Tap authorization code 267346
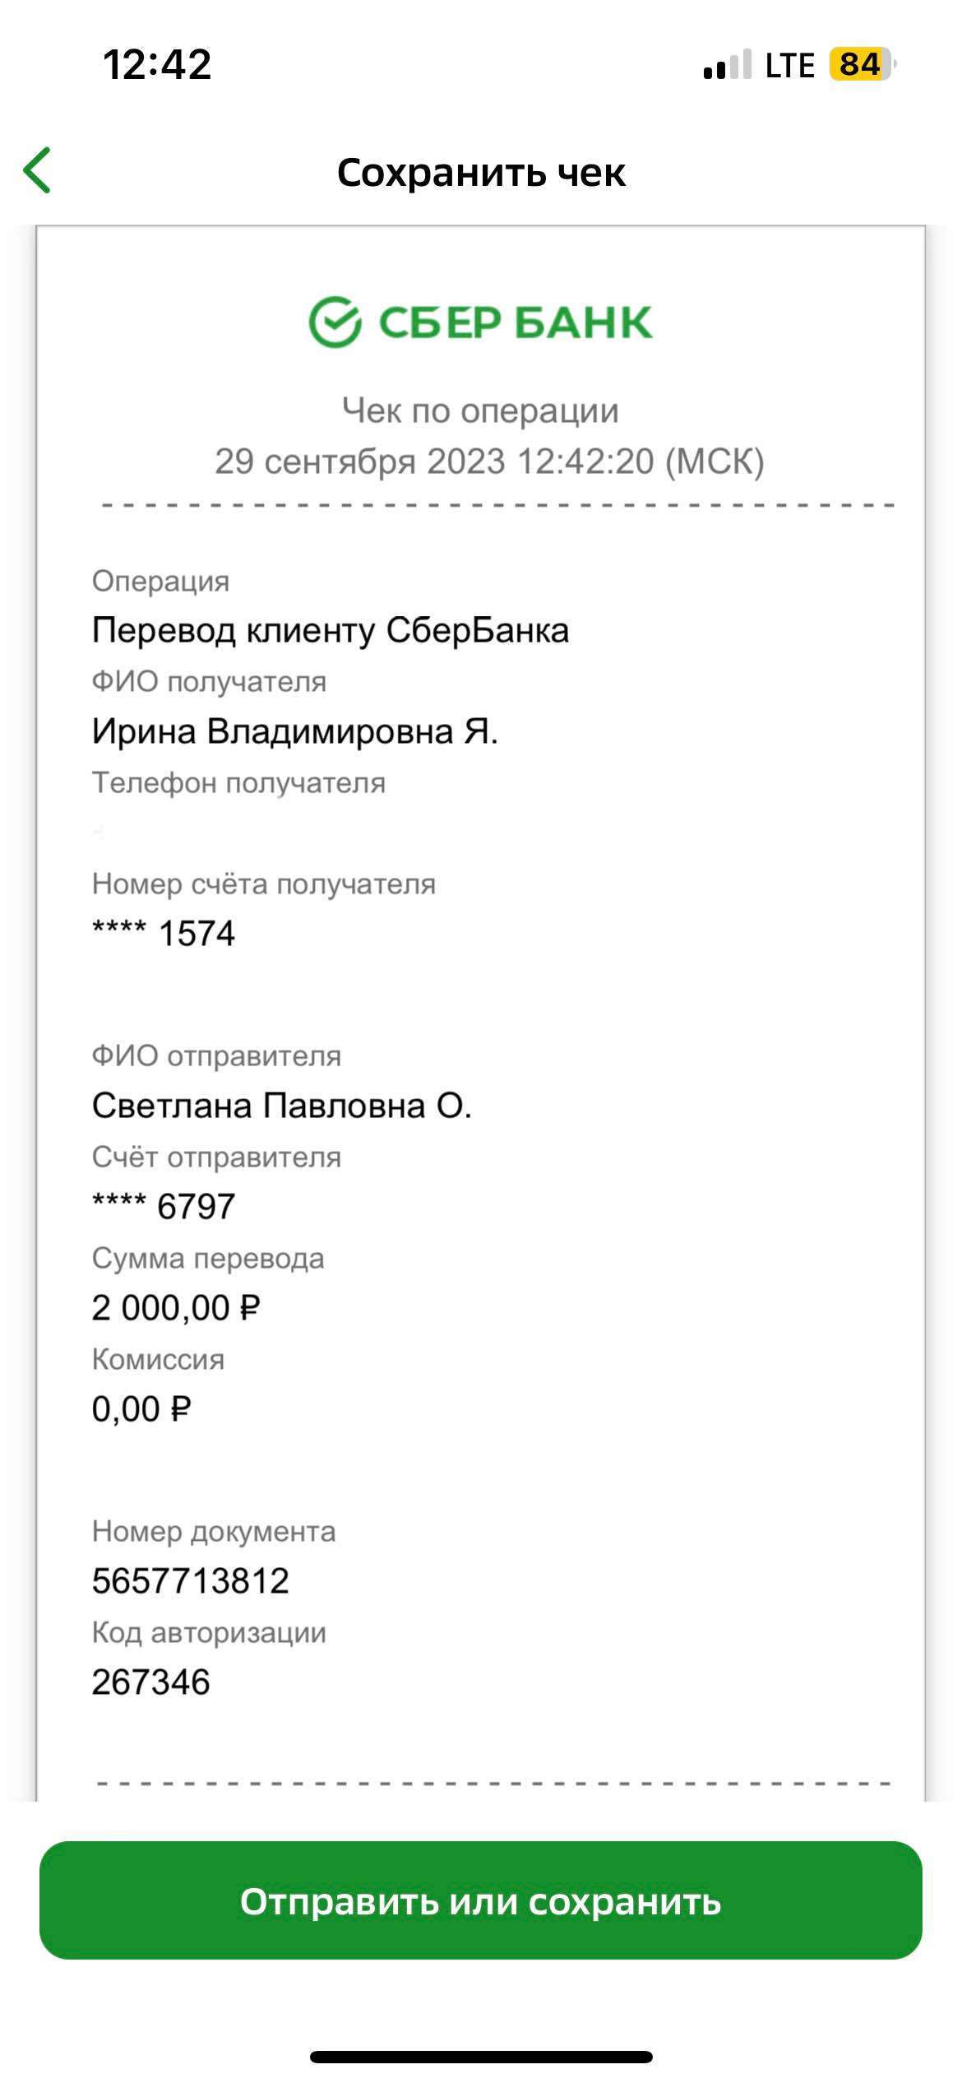This screenshot has width=962, height=2083. [x=151, y=1682]
